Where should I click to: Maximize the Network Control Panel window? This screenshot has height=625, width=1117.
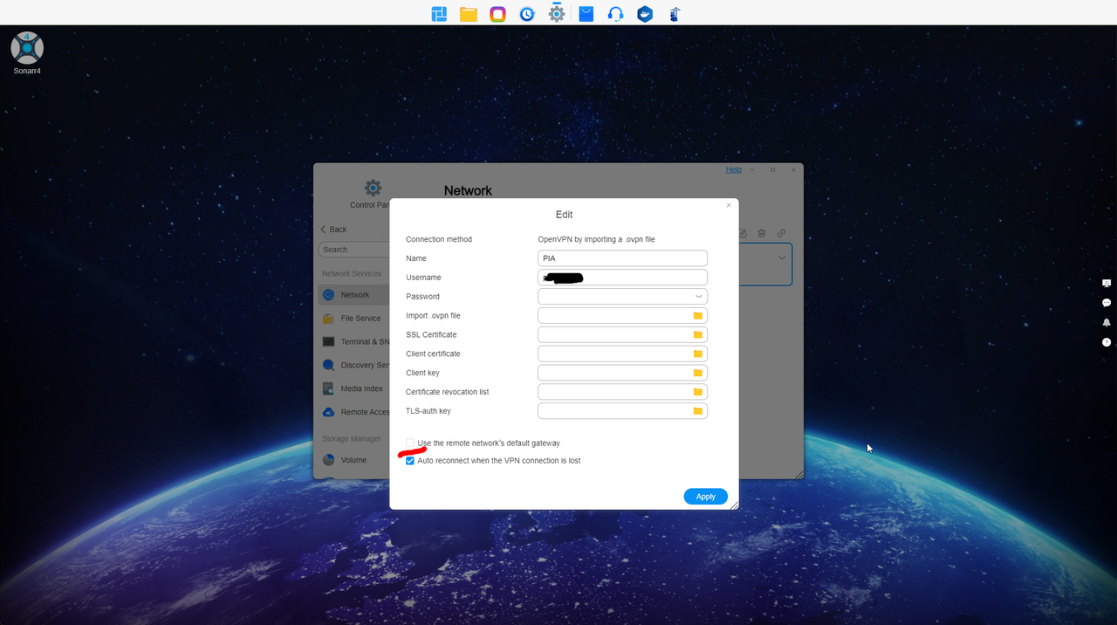(772, 169)
